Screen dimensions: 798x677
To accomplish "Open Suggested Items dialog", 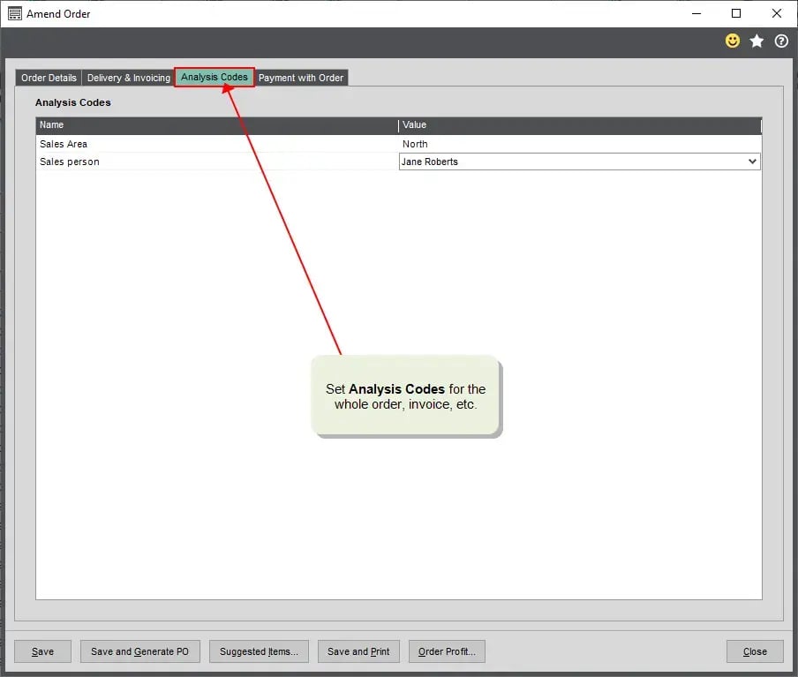I will [x=259, y=651].
